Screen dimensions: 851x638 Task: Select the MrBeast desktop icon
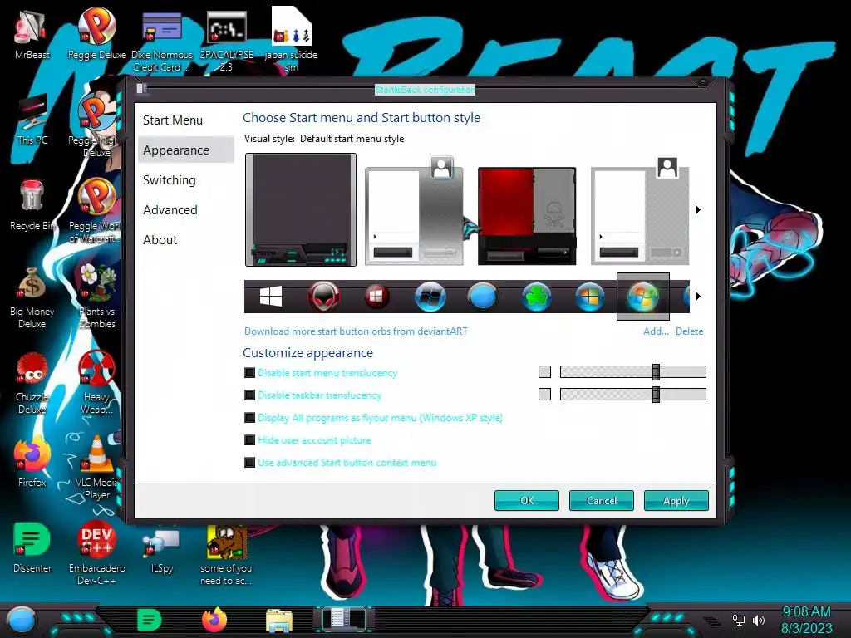click(x=32, y=33)
